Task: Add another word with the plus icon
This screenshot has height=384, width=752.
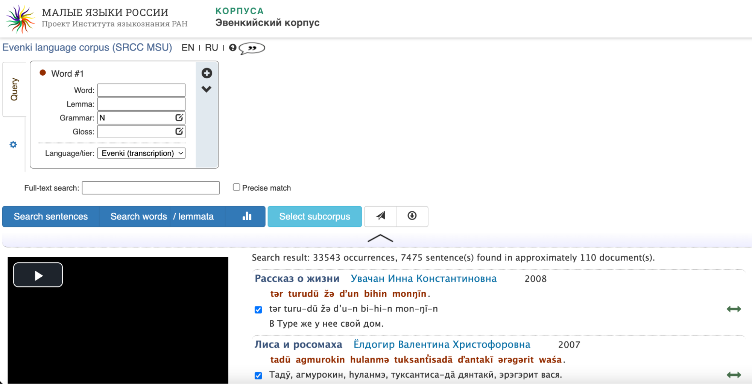Action: [207, 73]
